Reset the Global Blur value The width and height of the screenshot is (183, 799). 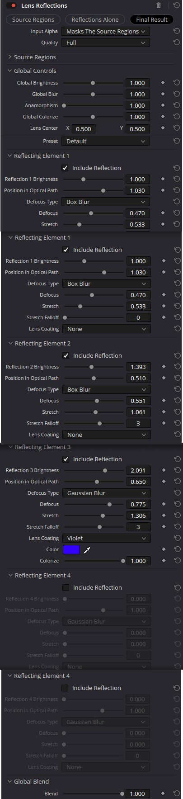pyautogui.click(x=176, y=94)
